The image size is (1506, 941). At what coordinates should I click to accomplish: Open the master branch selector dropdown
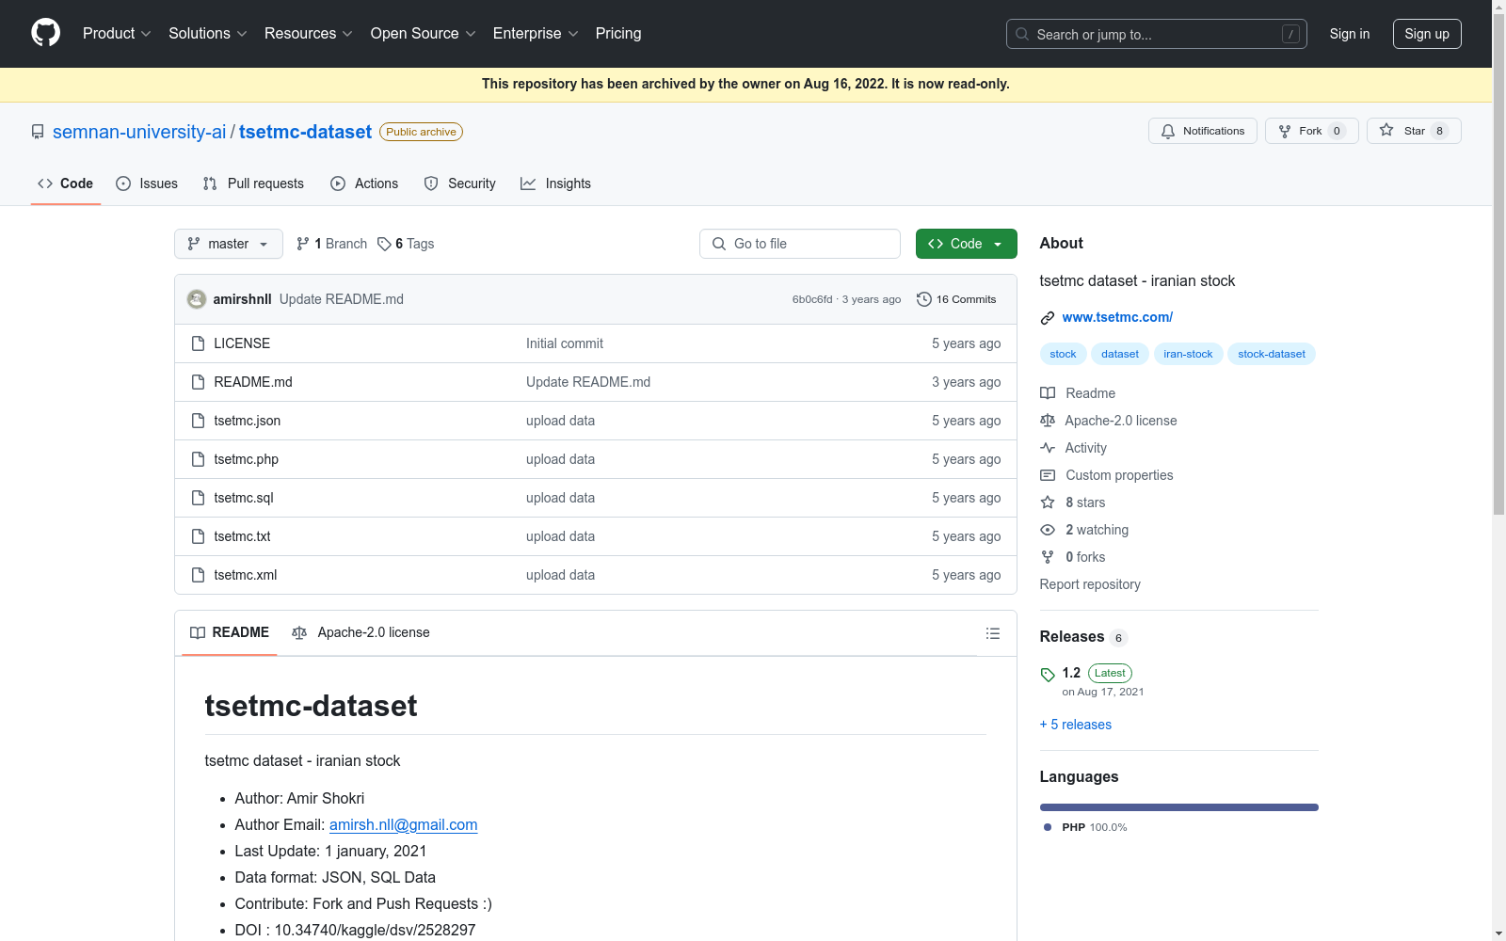click(x=229, y=244)
